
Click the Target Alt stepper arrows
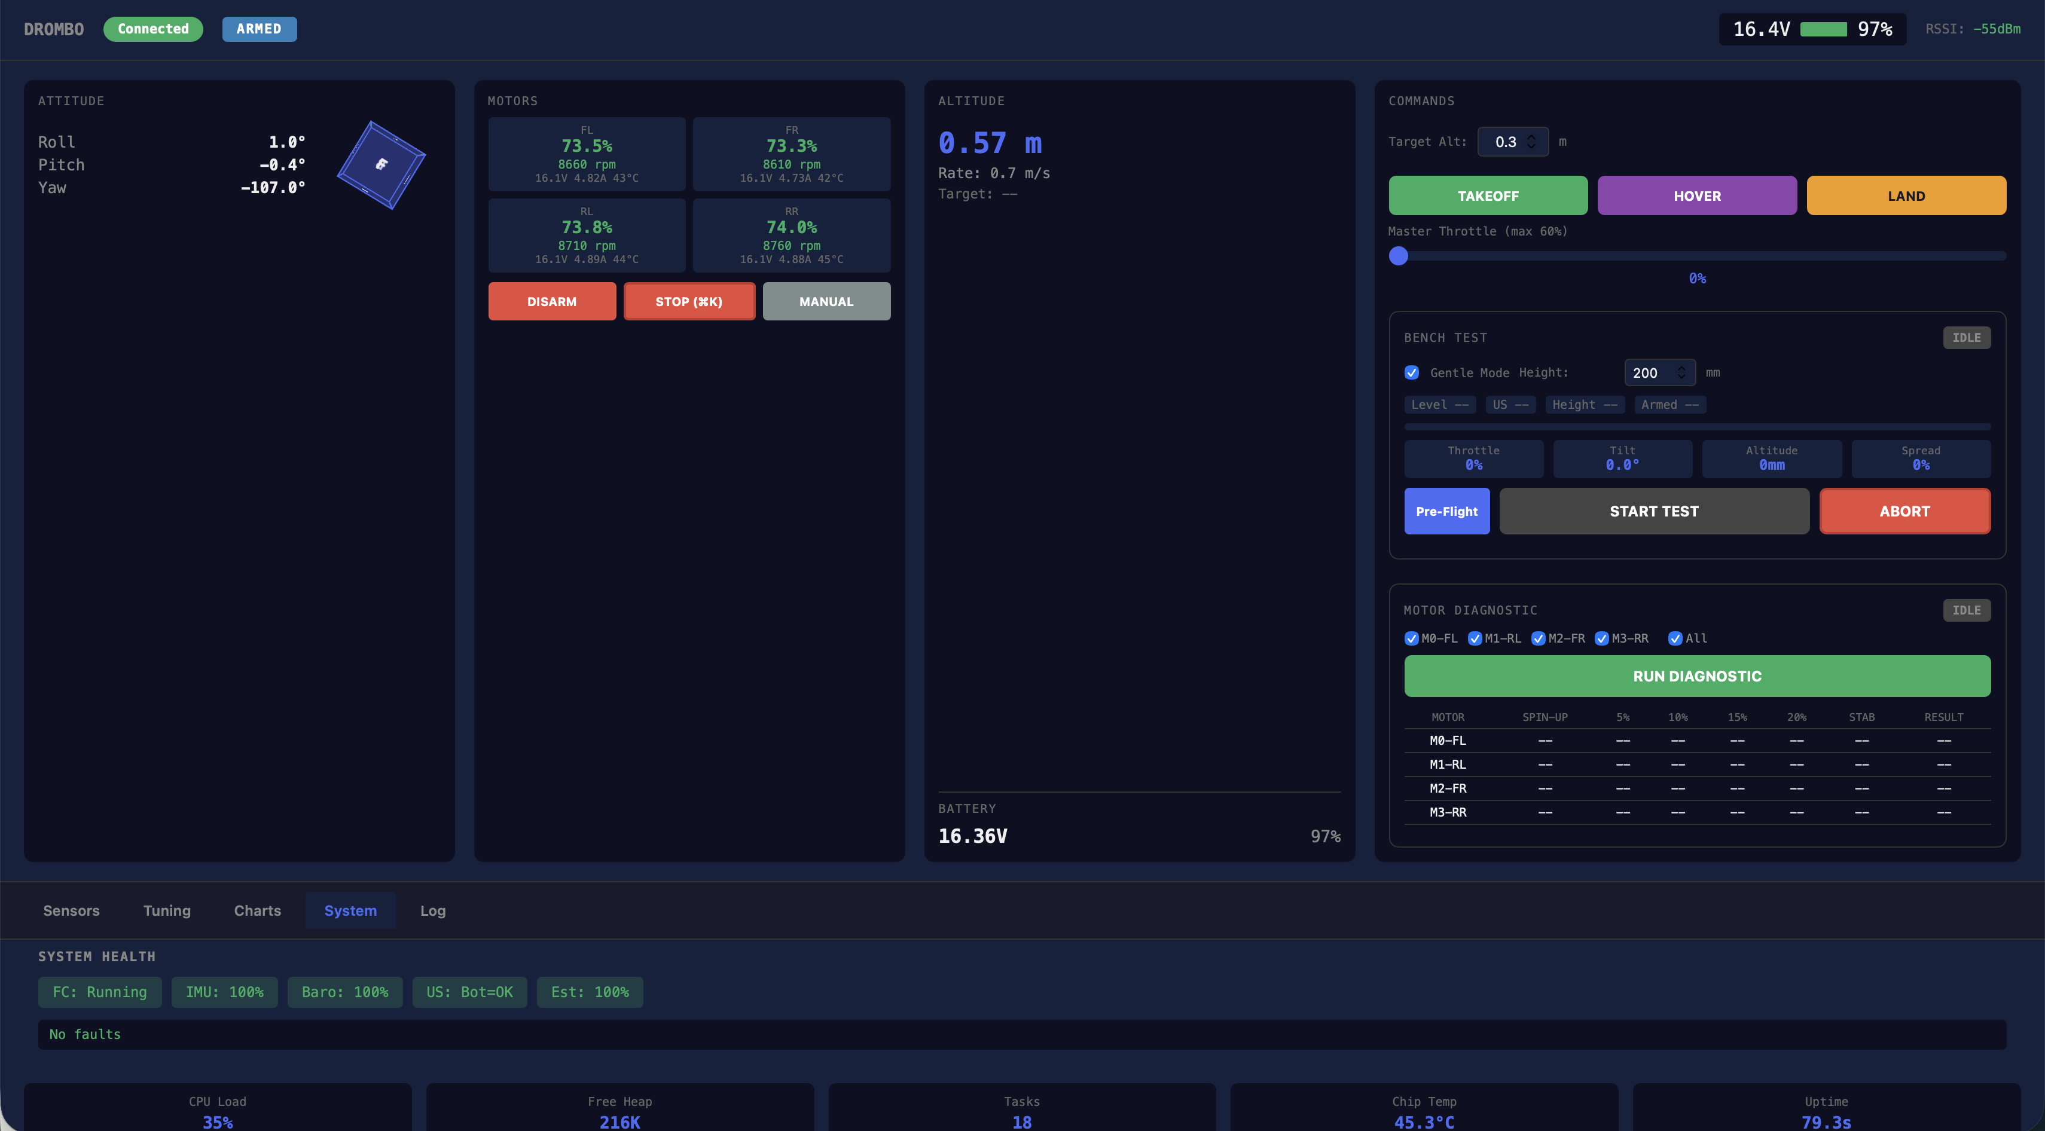pyautogui.click(x=1531, y=141)
